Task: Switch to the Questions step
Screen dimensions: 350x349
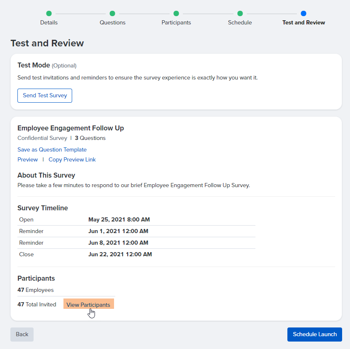Action: coord(112,22)
